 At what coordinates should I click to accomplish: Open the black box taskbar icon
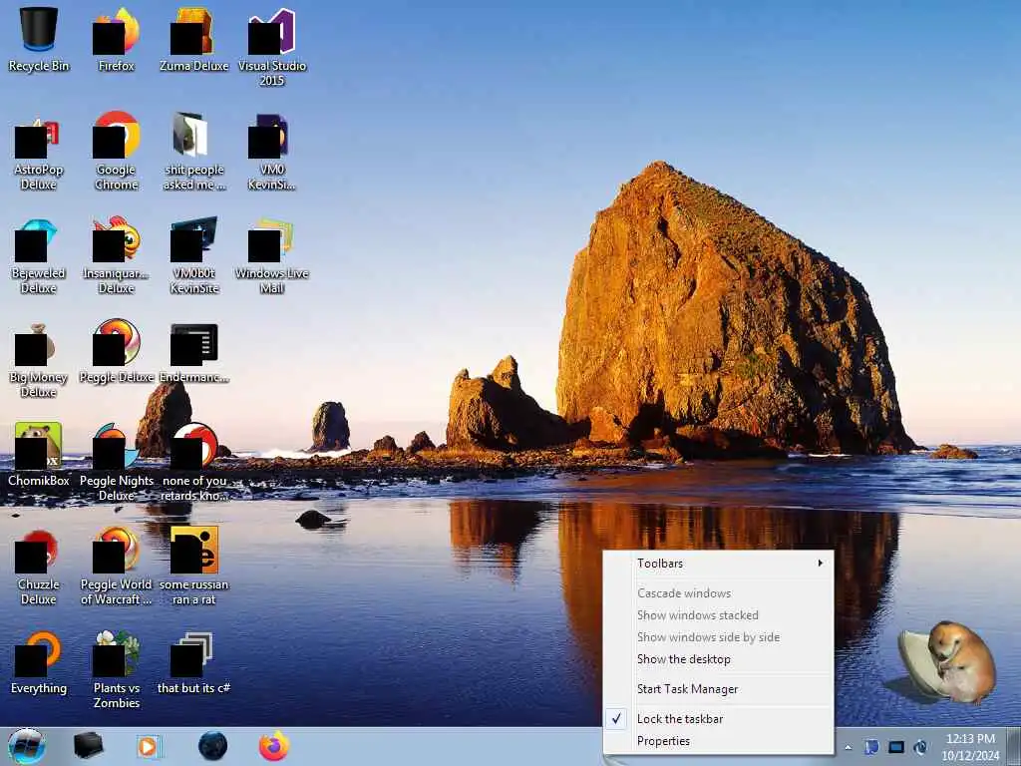[x=88, y=746]
